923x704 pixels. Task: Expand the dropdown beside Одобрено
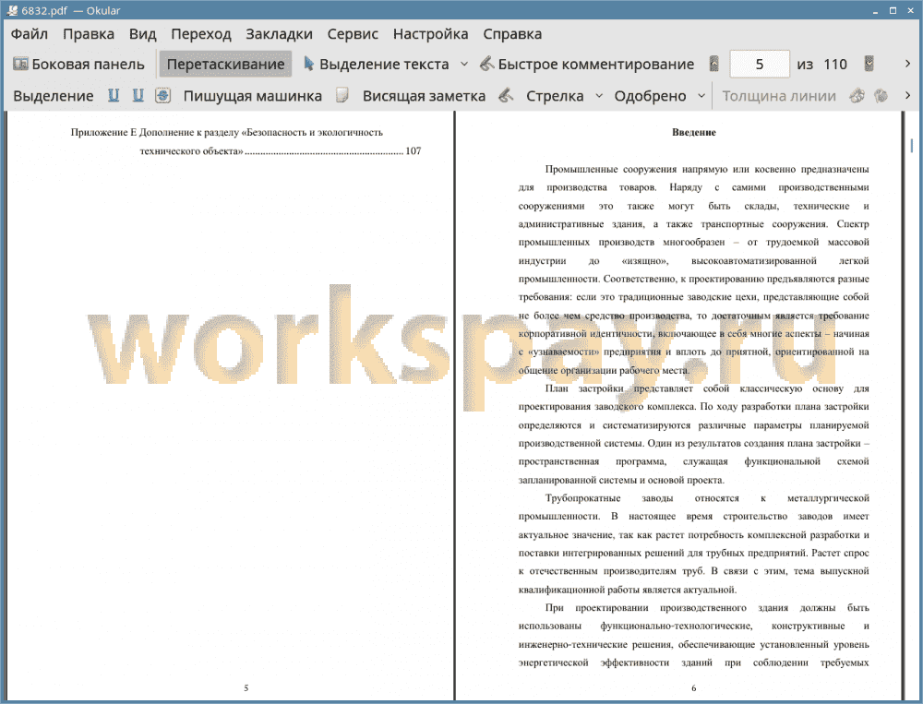click(x=701, y=96)
